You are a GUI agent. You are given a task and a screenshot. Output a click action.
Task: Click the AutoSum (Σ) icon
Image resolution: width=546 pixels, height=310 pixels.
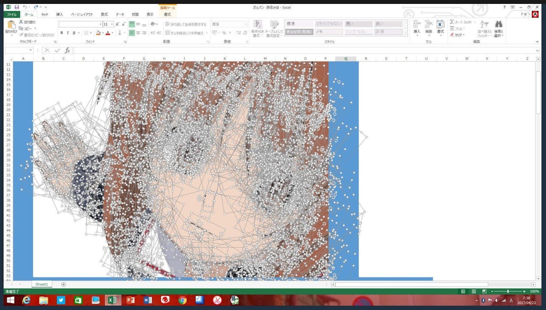(452, 22)
